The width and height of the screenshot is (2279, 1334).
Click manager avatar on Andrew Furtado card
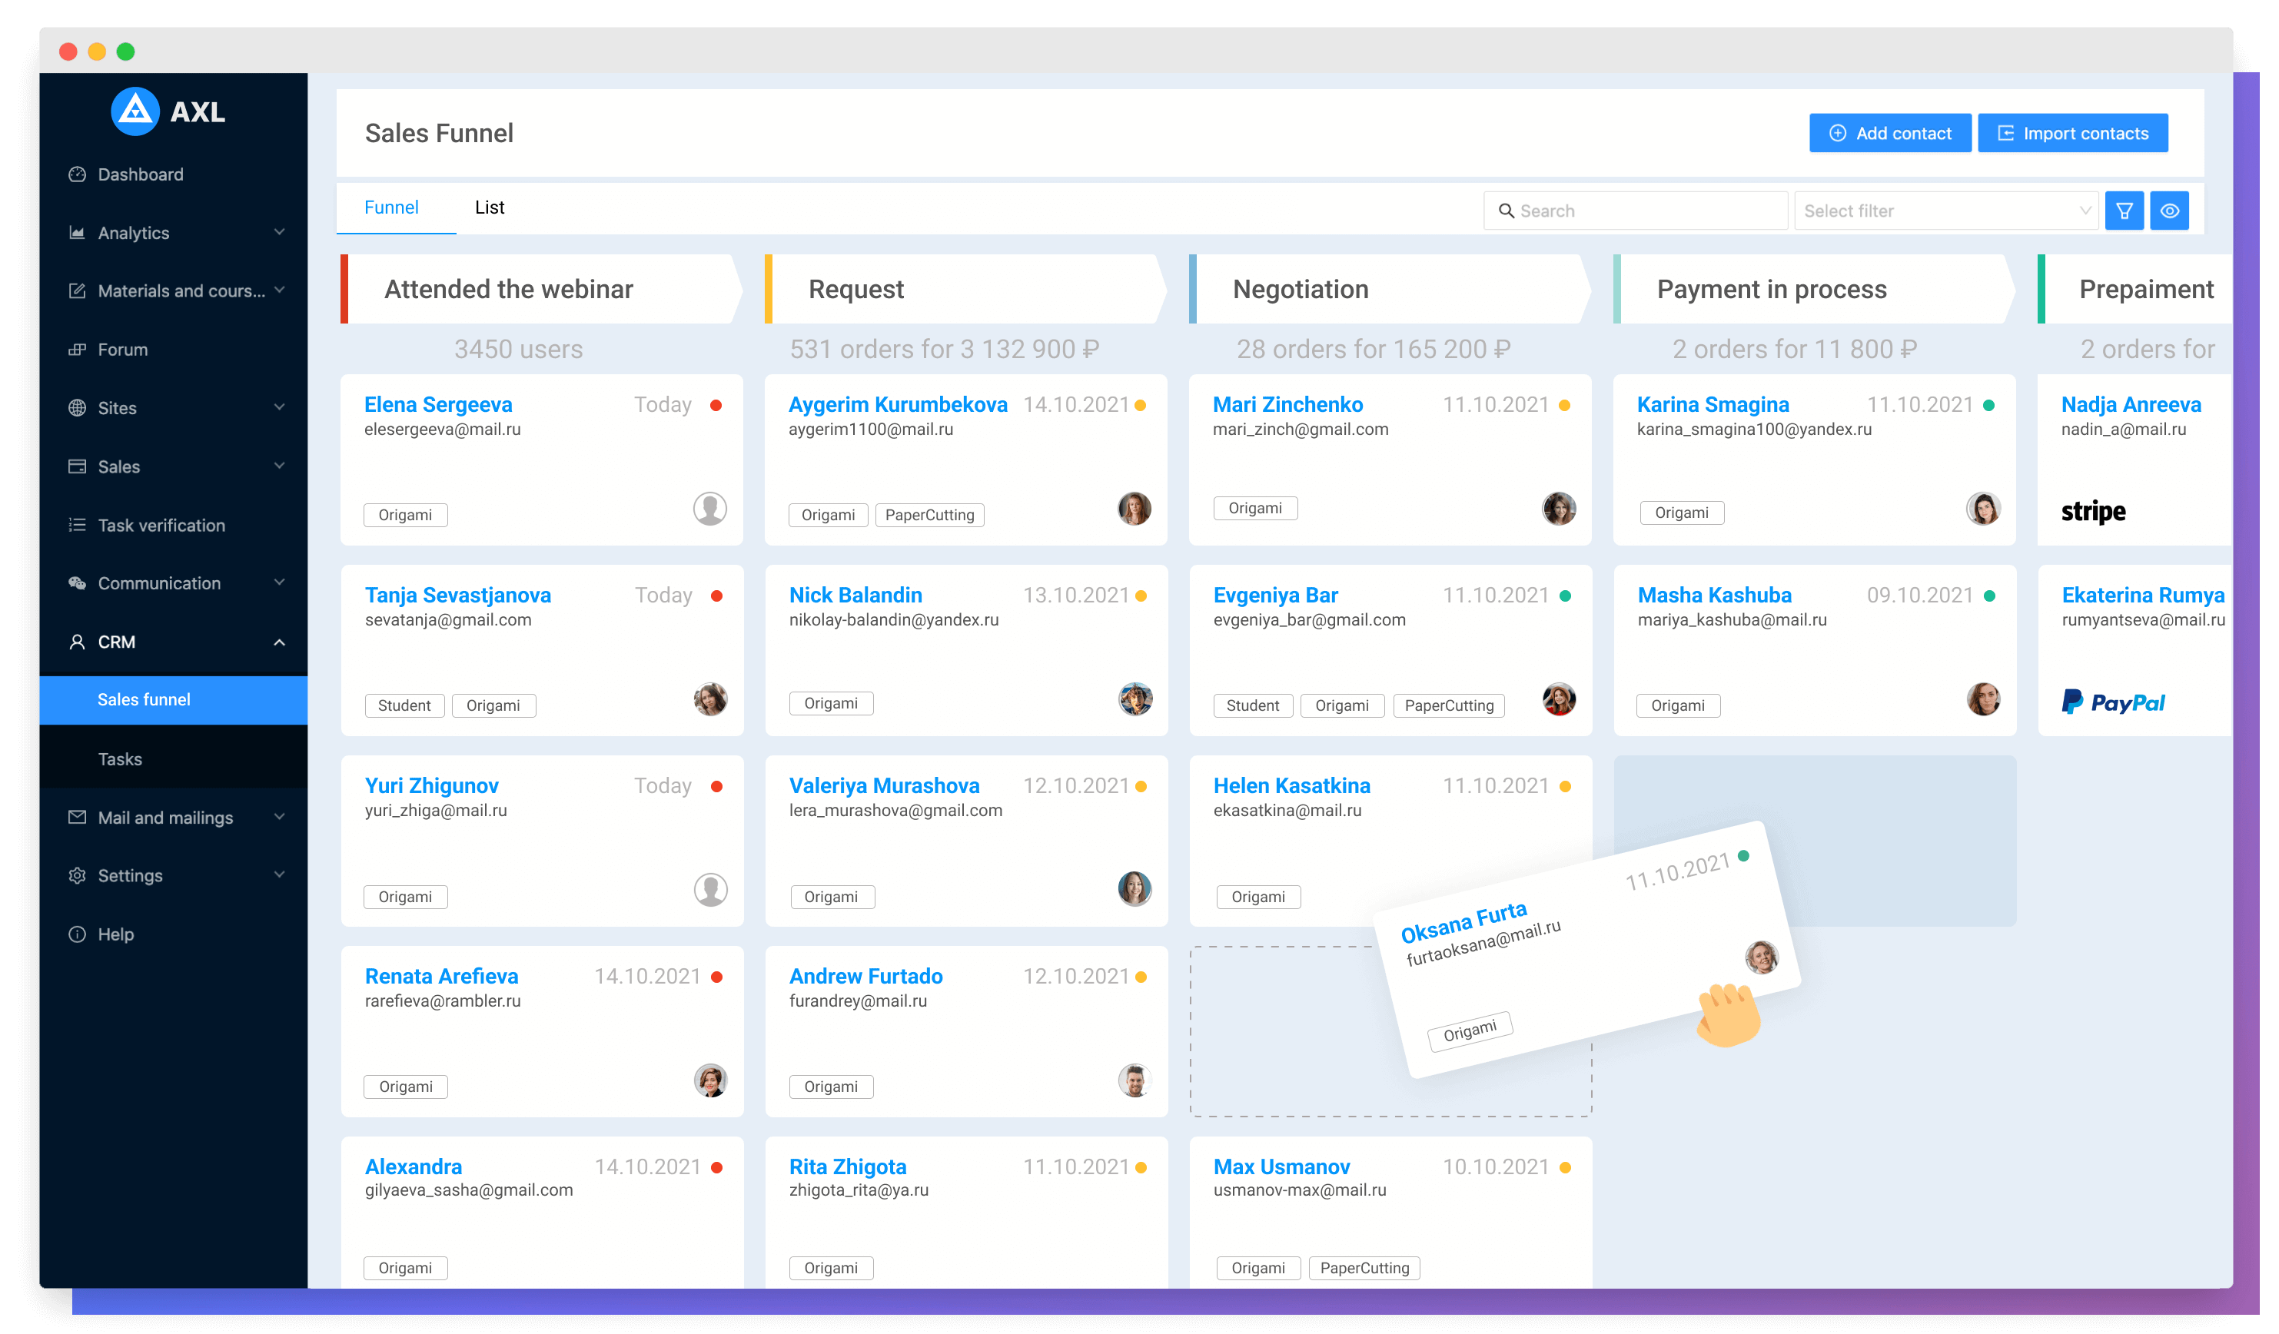(x=1136, y=1082)
